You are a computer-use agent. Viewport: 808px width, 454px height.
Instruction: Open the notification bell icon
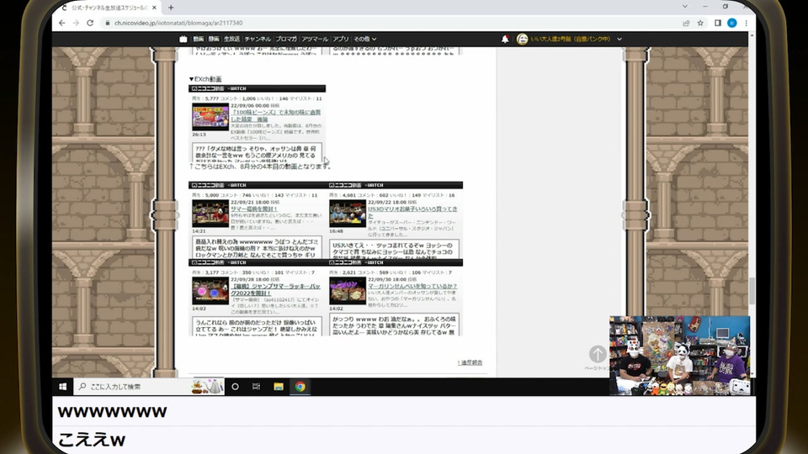[505, 39]
